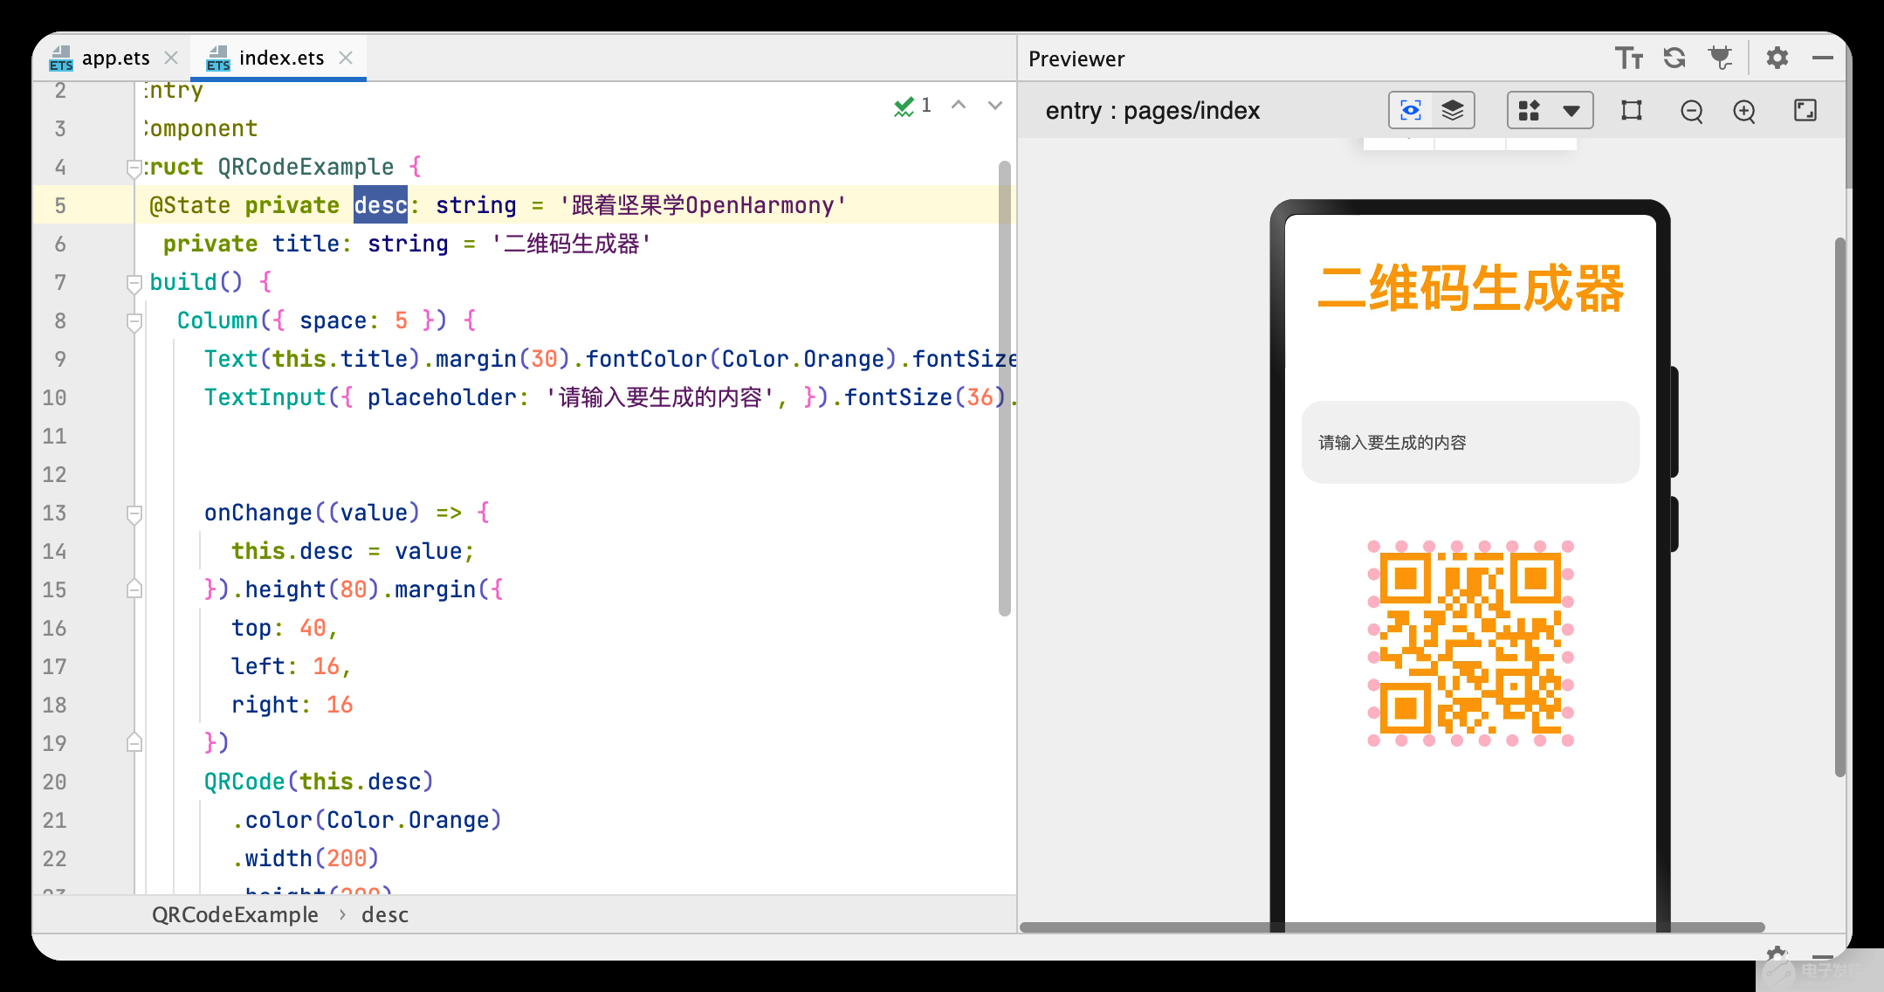Click the fit-to-screen expand icon

click(x=1805, y=111)
